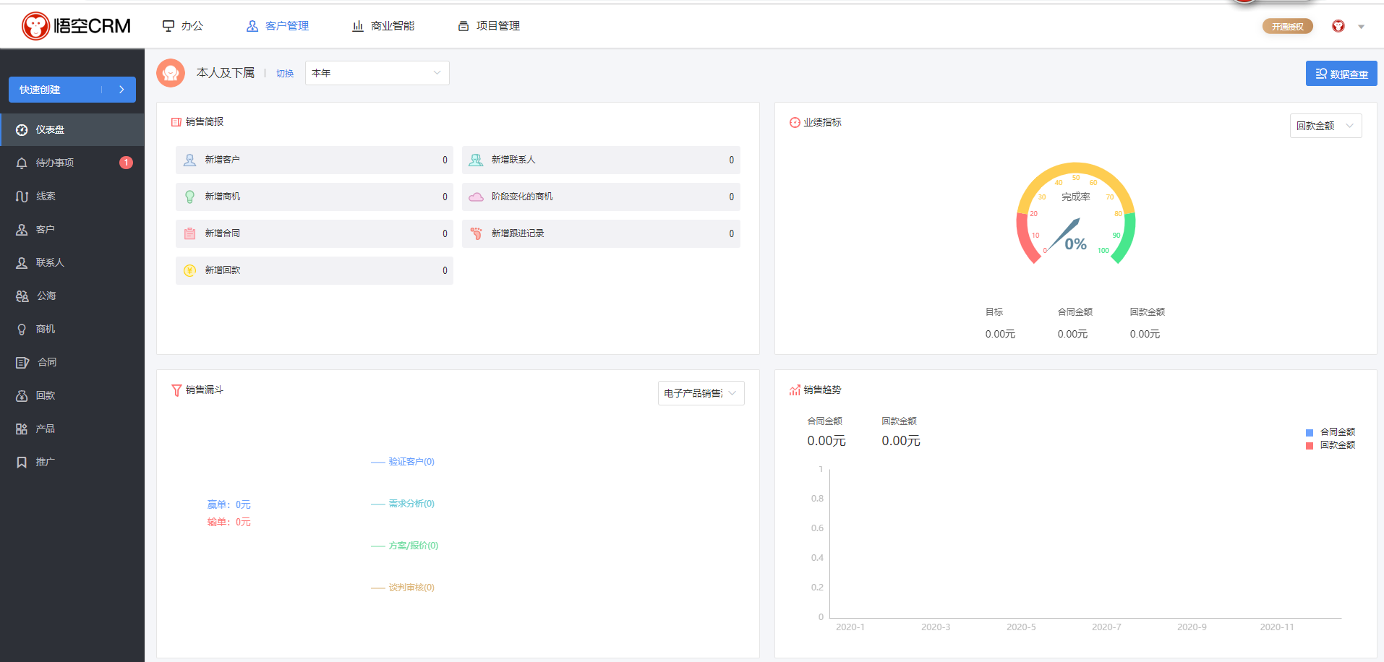Open 待办事项 in the sidebar
The height and width of the screenshot is (662, 1384).
coord(72,163)
